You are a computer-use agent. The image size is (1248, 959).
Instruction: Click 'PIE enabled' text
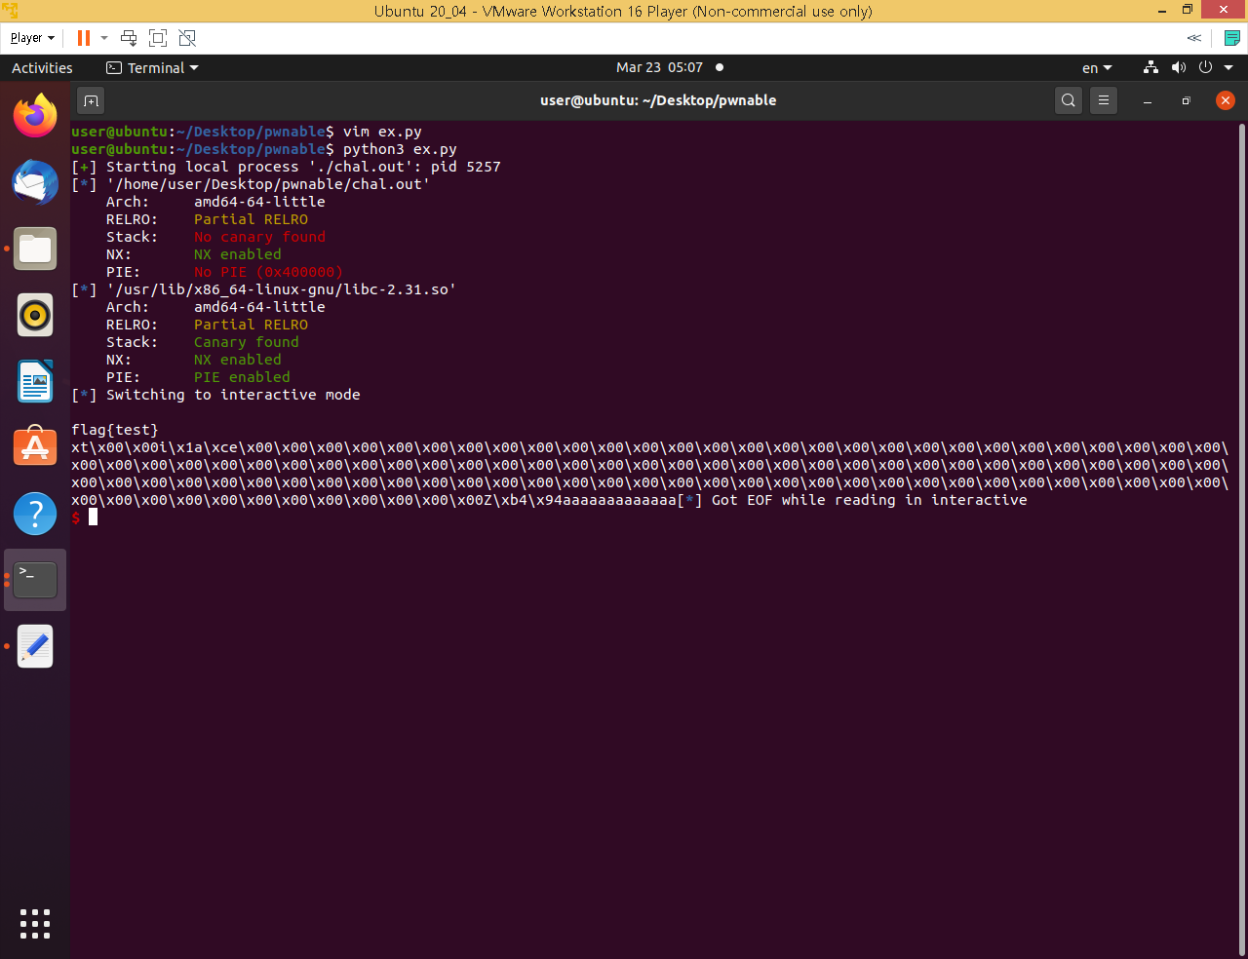242,377
